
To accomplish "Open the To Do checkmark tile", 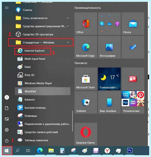I will (x=133, y=47).
